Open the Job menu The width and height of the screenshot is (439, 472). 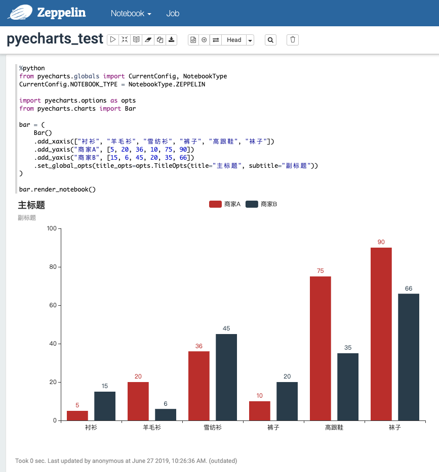coord(173,14)
